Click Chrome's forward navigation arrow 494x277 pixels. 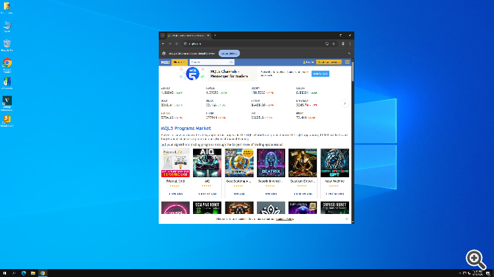coord(170,44)
